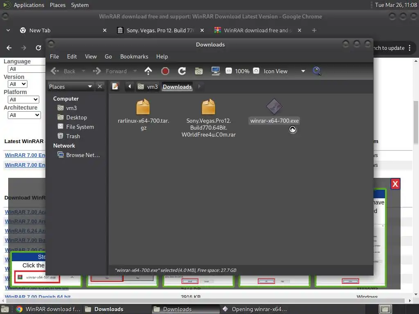Click Chrome back arrow
The width and height of the screenshot is (419, 314).
pyautogui.click(x=9, y=48)
